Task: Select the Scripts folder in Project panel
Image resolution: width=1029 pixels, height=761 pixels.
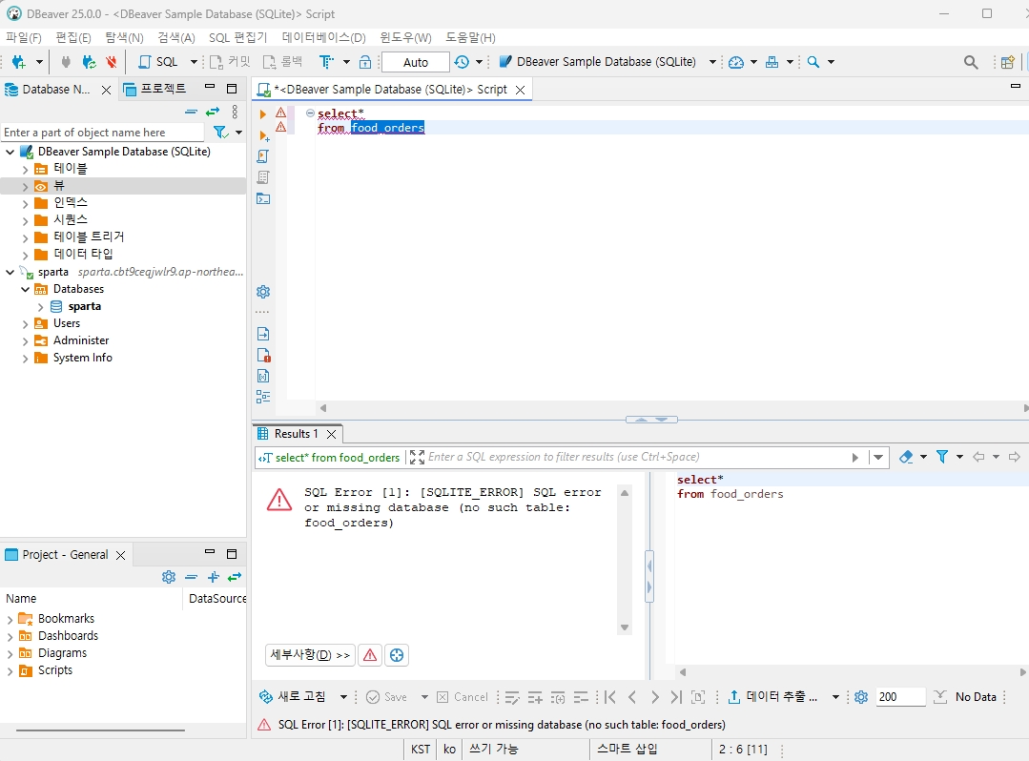Action: click(55, 670)
